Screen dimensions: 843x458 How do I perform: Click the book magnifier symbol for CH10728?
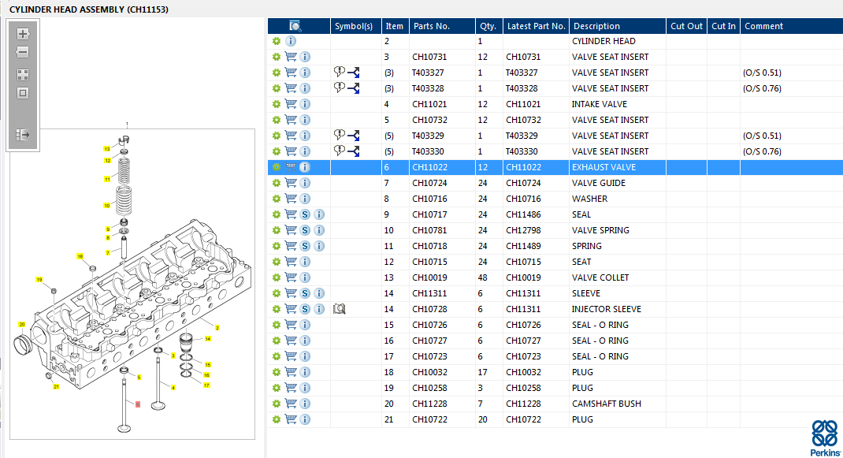(x=340, y=309)
